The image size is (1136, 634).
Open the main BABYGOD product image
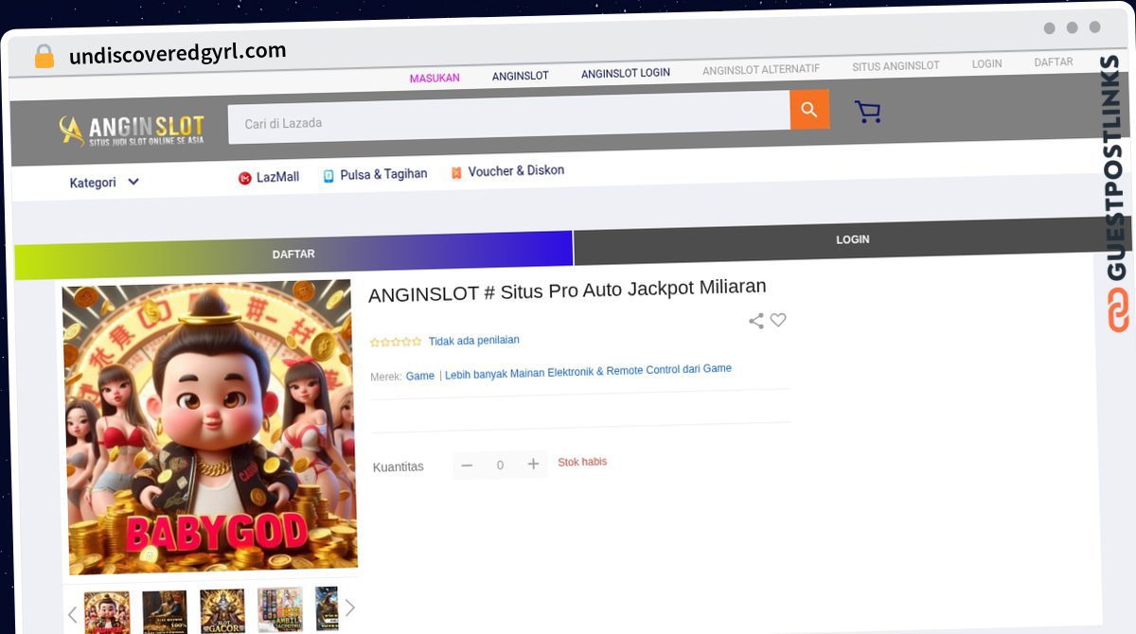point(209,427)
